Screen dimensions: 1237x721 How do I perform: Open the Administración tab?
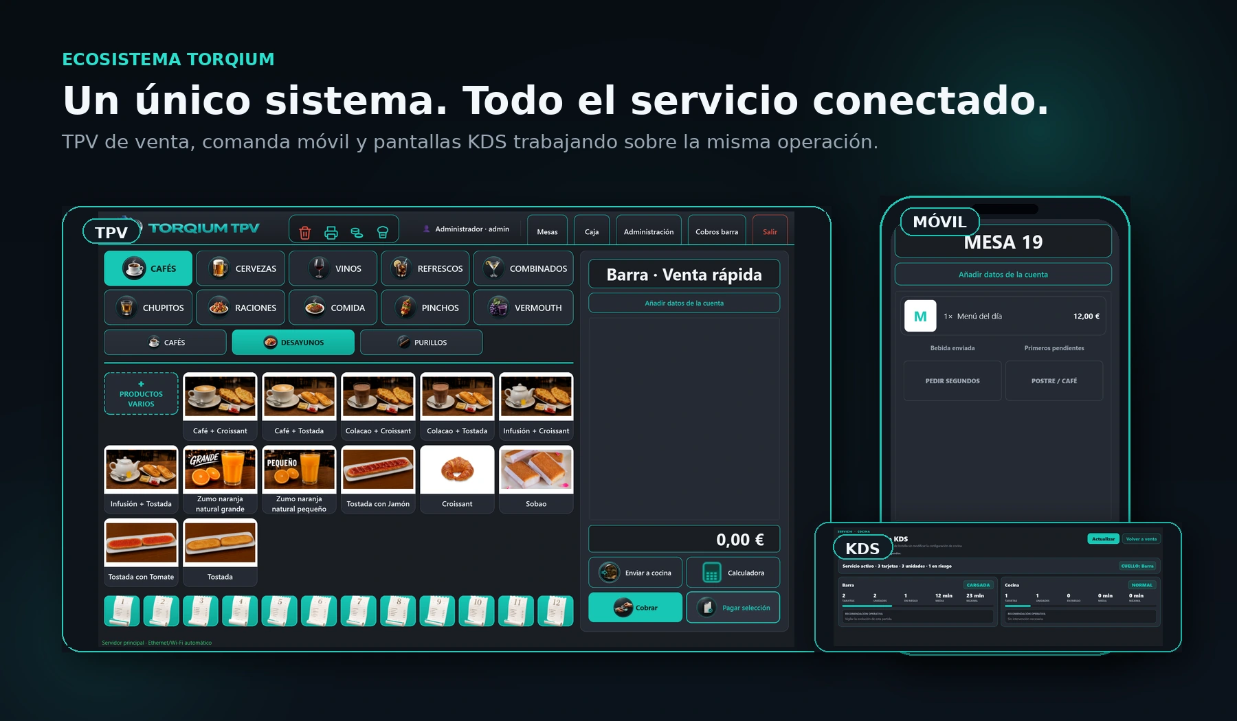tap(649, 230)
